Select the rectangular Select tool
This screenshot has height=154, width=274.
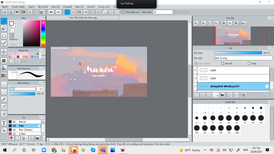click(4, 84)
